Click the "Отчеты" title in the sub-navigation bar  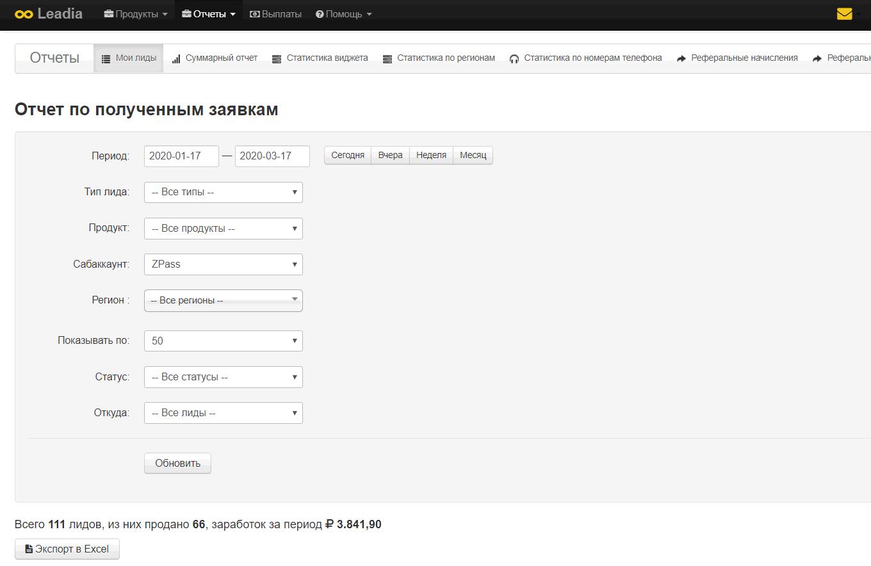click(x=54, y=58)
